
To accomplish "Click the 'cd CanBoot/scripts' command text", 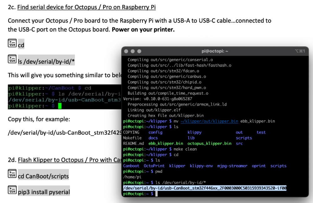I will click(x=43, y=176).
